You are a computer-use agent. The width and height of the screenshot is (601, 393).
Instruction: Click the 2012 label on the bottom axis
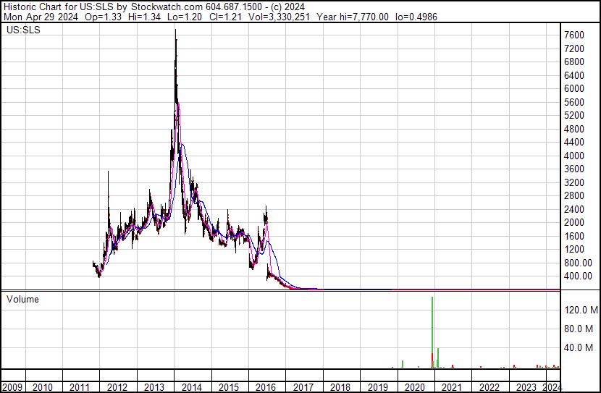click(117, 387)
